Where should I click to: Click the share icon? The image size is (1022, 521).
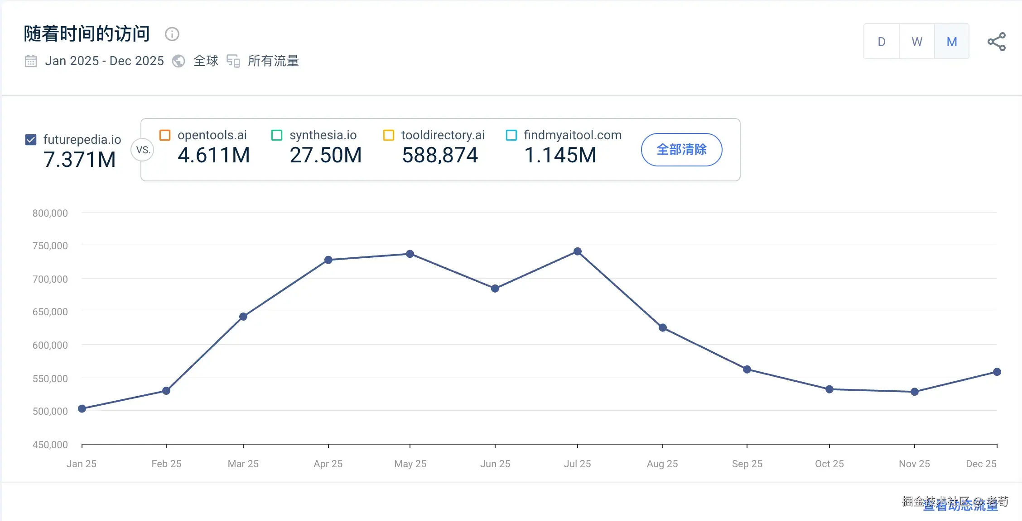(x=996, y=42)
